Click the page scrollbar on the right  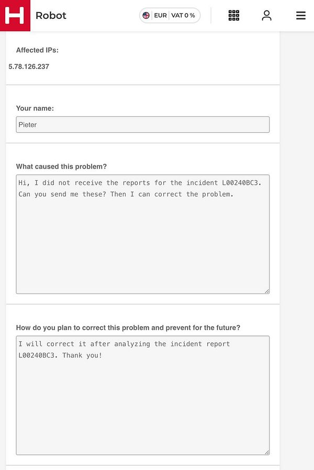pyautogui.click(x=310, y=236)
